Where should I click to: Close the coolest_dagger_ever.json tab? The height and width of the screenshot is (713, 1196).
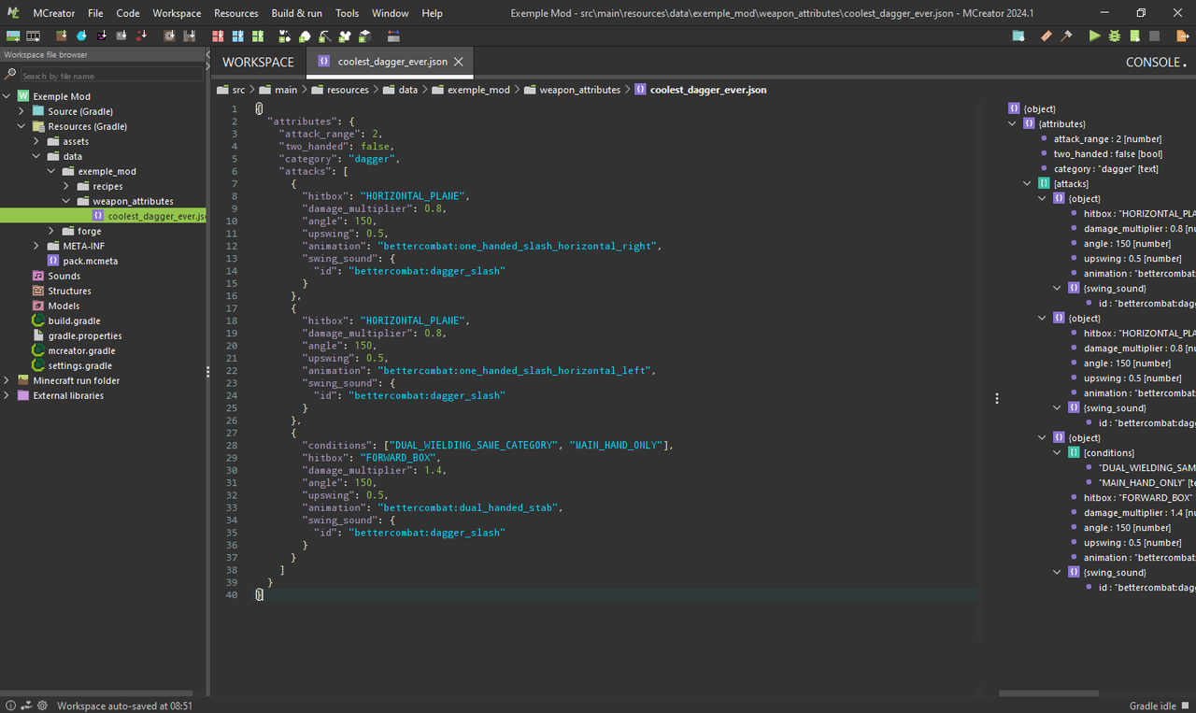pyautogui.click(x=458, y=62)
